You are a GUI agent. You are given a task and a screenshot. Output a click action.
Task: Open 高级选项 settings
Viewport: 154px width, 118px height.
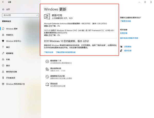coord(54,84)
